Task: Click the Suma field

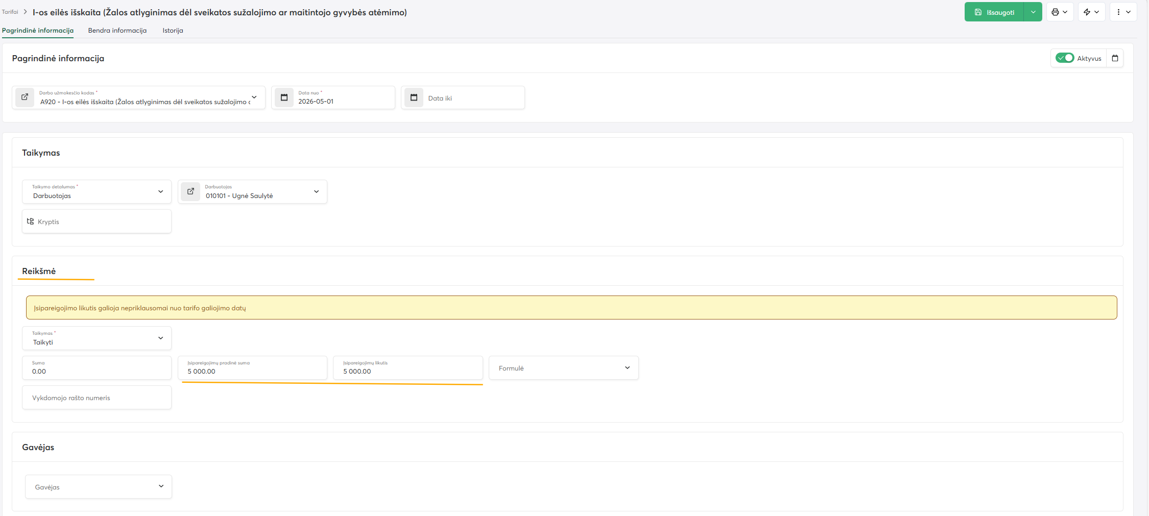Action: (x=97, y=367)
